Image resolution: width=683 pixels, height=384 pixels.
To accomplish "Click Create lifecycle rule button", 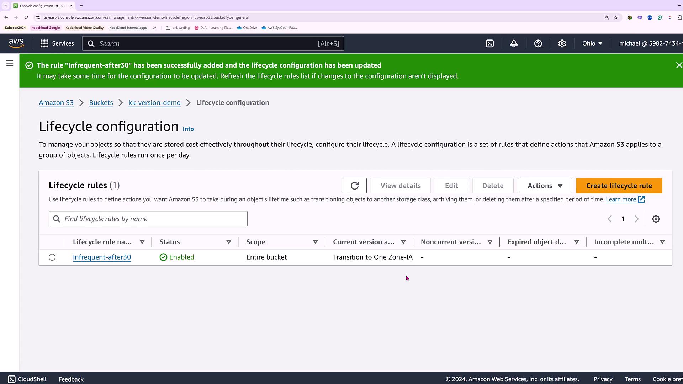I will point(619,186).
